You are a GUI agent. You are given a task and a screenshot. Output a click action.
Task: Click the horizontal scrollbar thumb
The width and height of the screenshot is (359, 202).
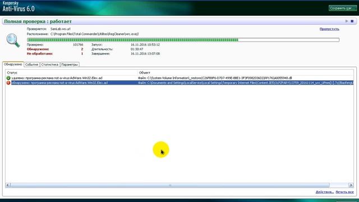(x=170, y=185)
